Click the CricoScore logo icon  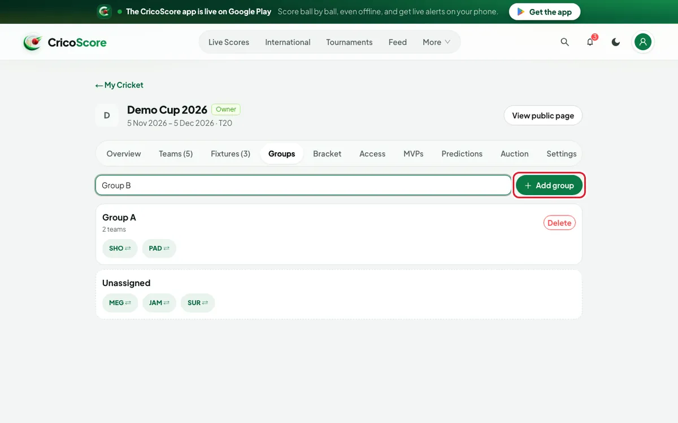point(33,42)
